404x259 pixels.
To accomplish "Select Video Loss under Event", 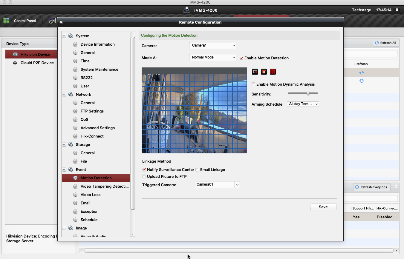I will [x=91, y=195].
